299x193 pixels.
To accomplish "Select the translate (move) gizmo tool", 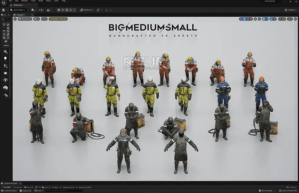I will 245,19.
